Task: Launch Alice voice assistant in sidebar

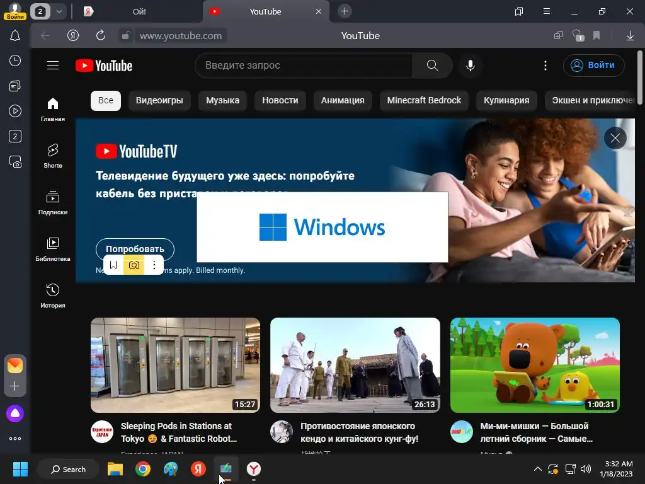Action: click(15, 413)
